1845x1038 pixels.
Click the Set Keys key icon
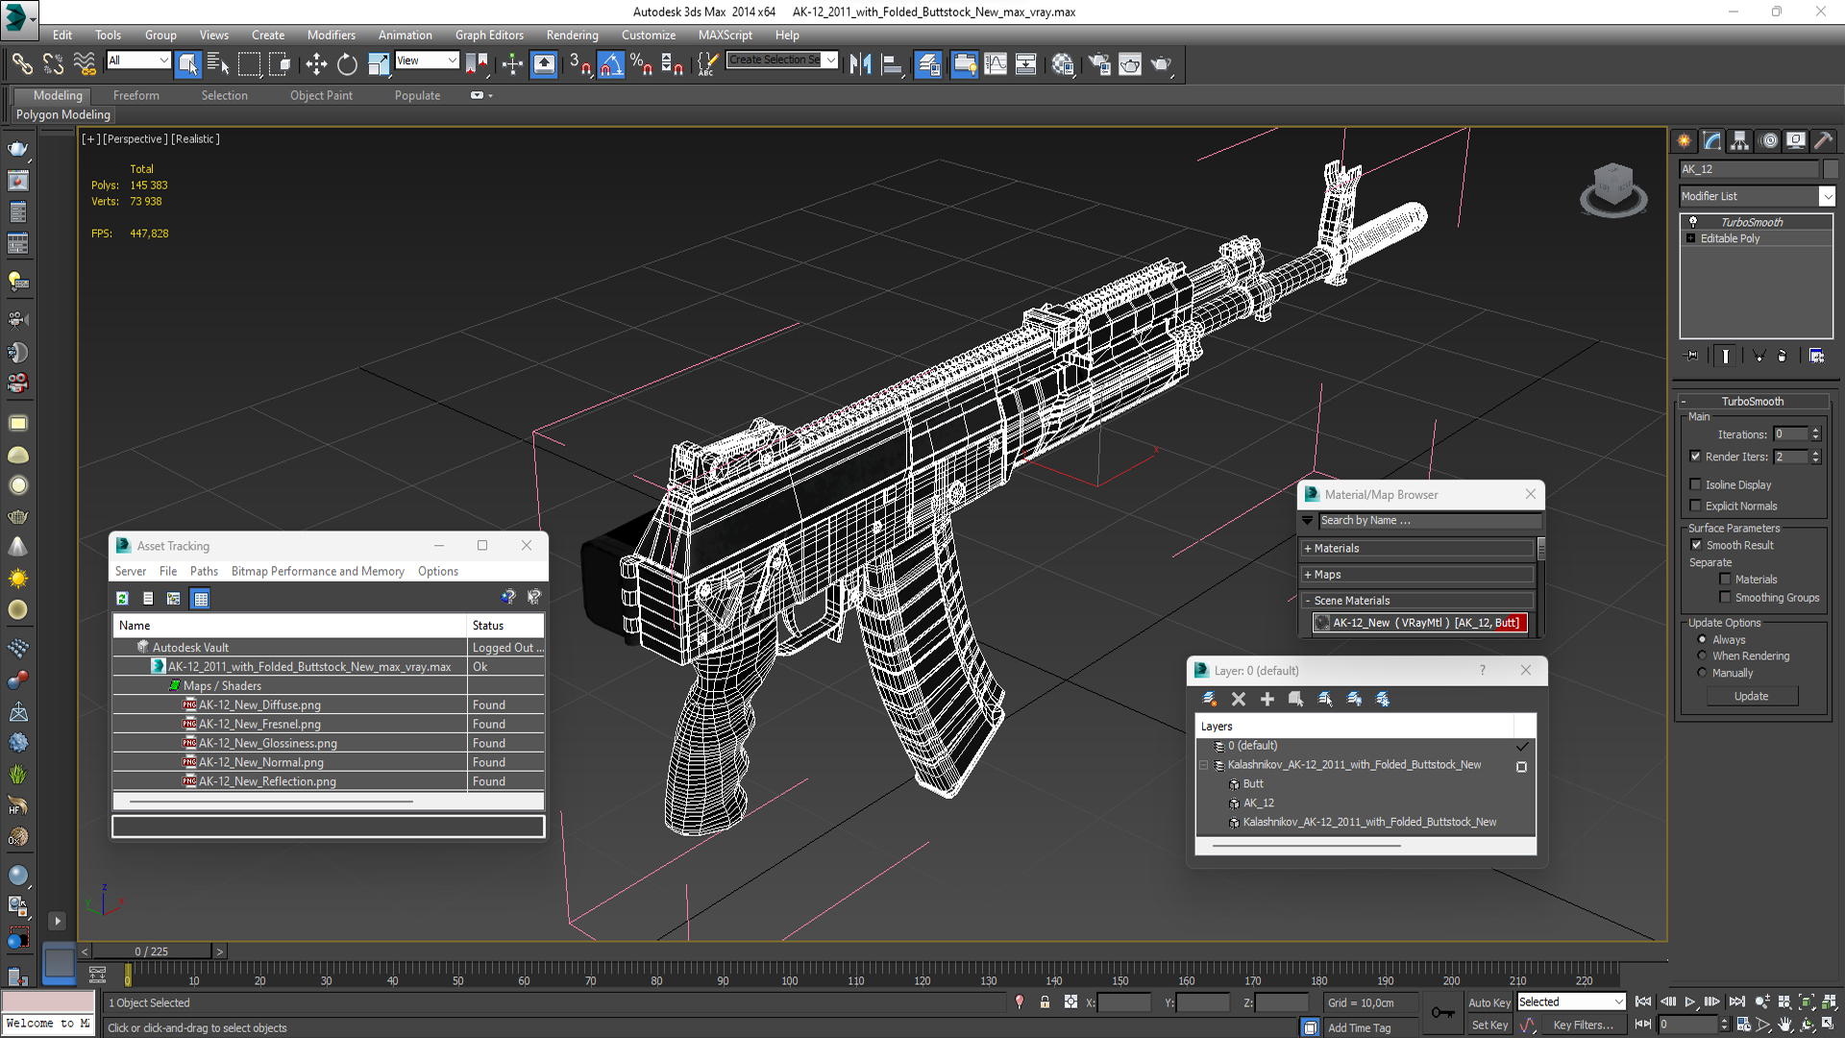click(x=1442, y=1012)
